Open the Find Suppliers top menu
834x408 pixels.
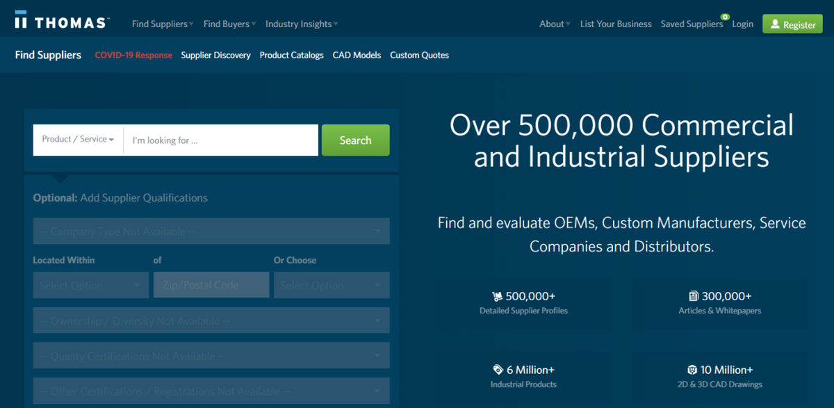pos(163,24)
